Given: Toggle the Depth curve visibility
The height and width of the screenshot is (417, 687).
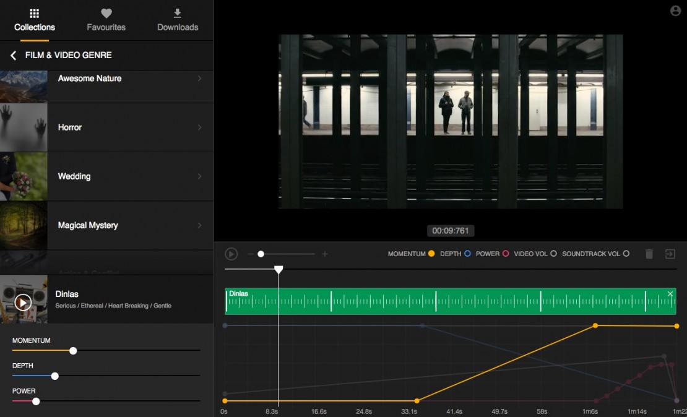Looking at the screenshot, I should tap(467, 254).
